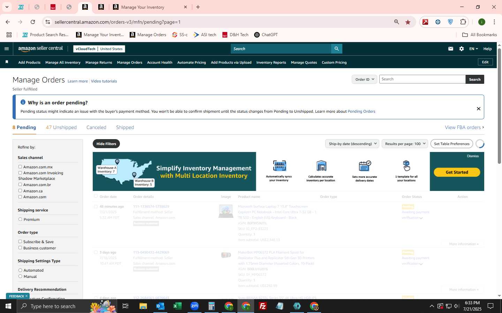The width and height of the screenshot is (502, 313).
Task: Open Chrome zoom magnifier icon in address bar
Action: 397,22
